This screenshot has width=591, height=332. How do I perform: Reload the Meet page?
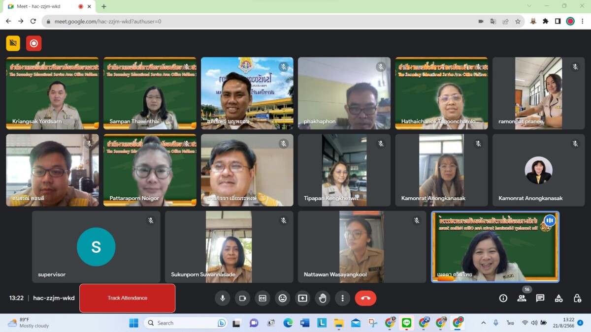click(33, 21)
